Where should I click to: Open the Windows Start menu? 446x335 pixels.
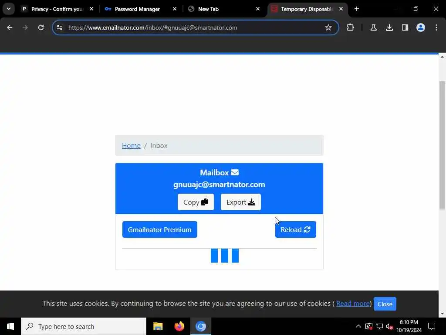(x=10, y=326)
